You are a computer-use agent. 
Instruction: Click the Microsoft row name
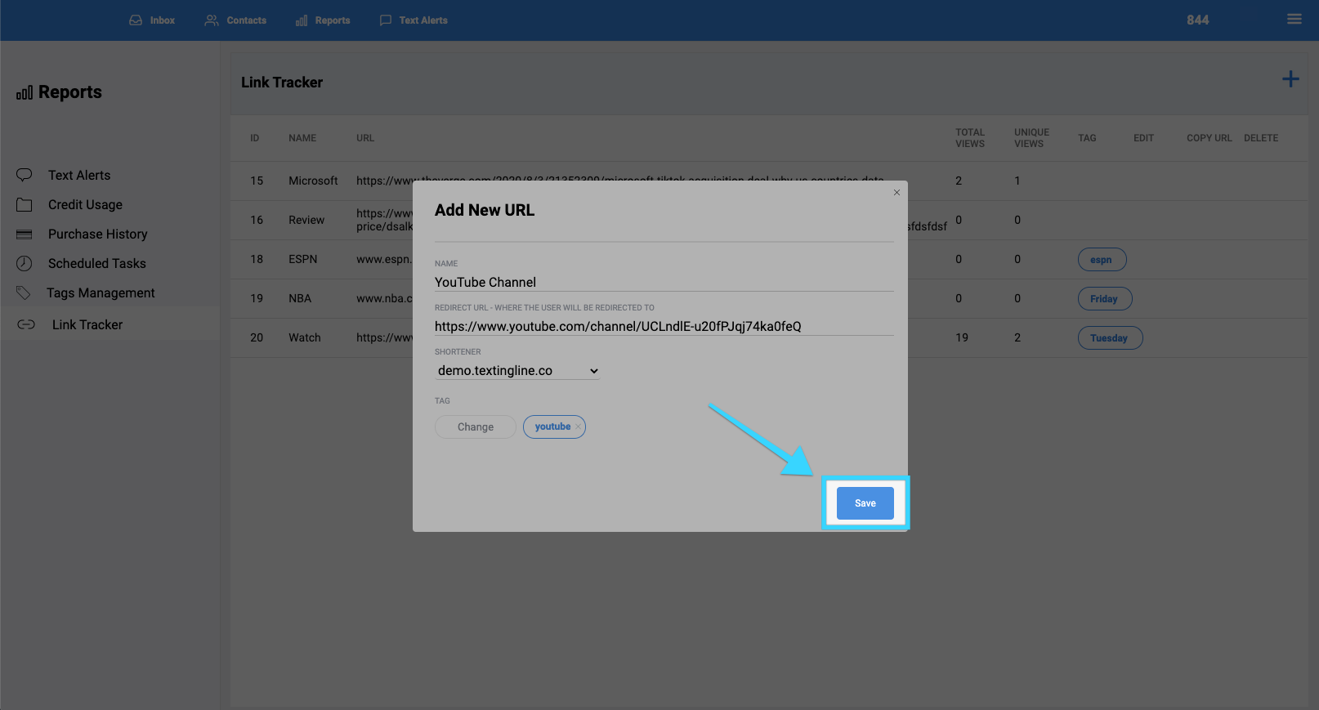tap(313, 181)
